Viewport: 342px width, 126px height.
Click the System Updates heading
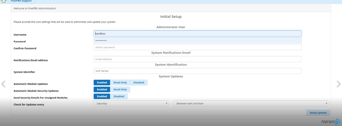(x=171, y=76)
